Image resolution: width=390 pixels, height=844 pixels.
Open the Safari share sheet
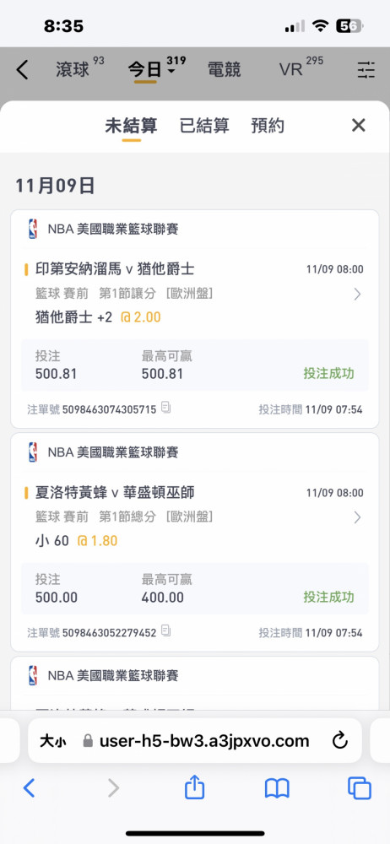click(194, 788)
